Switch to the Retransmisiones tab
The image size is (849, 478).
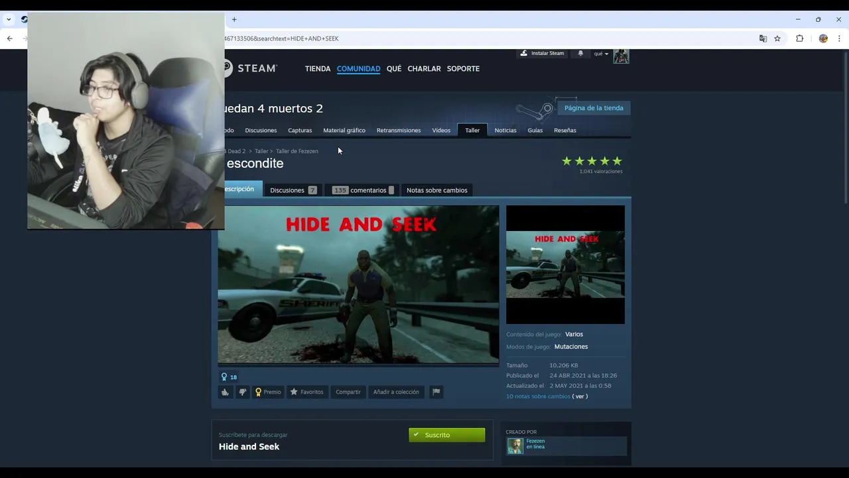pyautogui.click(x=399, y=130)
